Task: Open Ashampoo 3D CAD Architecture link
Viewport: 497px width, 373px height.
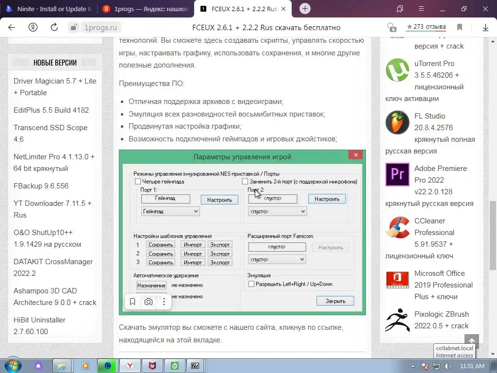Action: pos(55,297)
